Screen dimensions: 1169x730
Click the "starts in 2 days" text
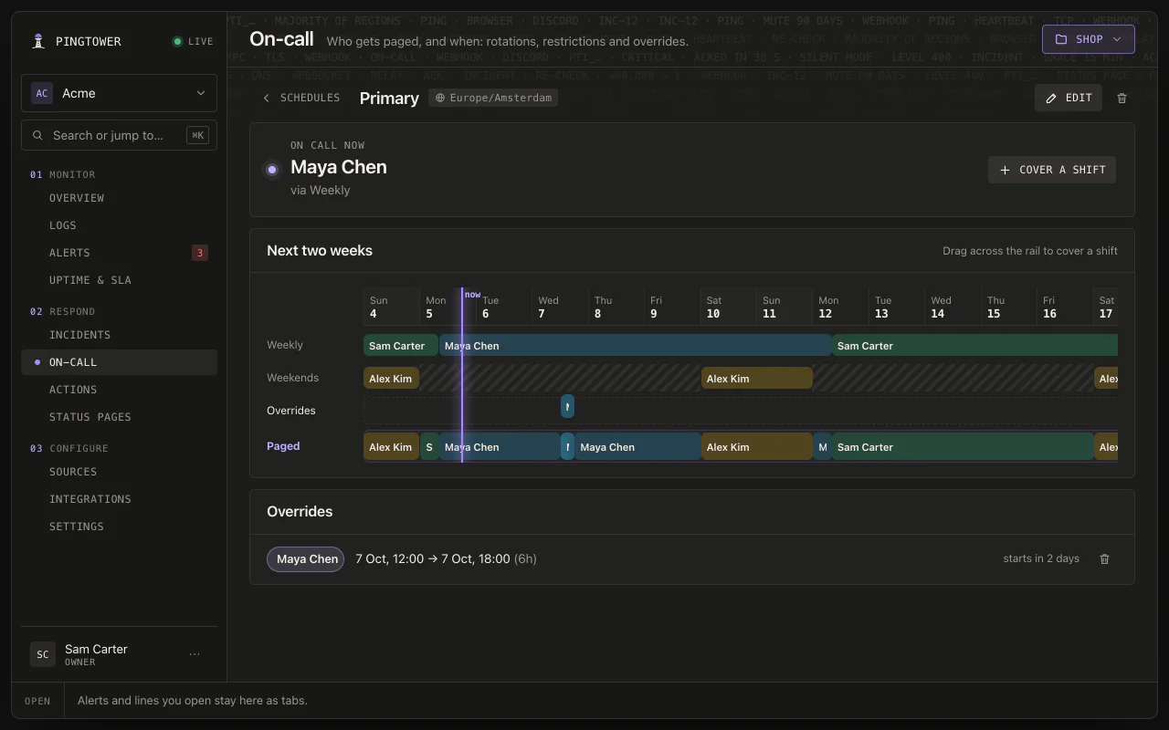point(1041,558)
